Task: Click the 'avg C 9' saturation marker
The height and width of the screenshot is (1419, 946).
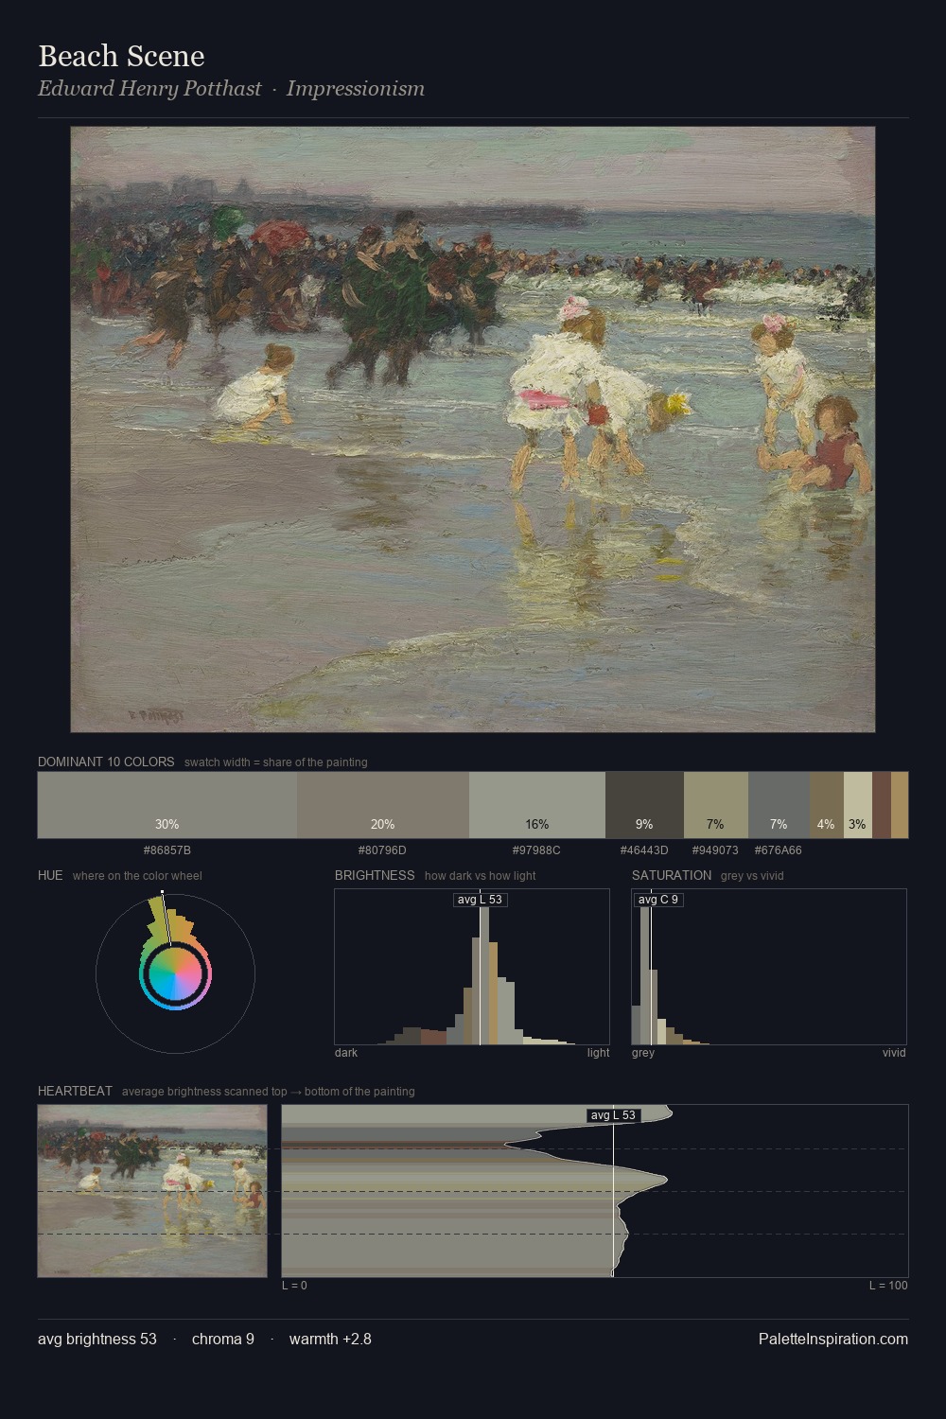Action: (x=658, y=900)
